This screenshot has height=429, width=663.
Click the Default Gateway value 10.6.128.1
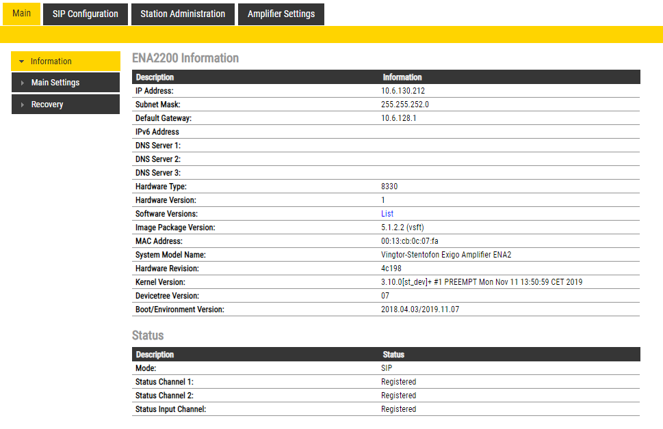click(x=399, y=118)
